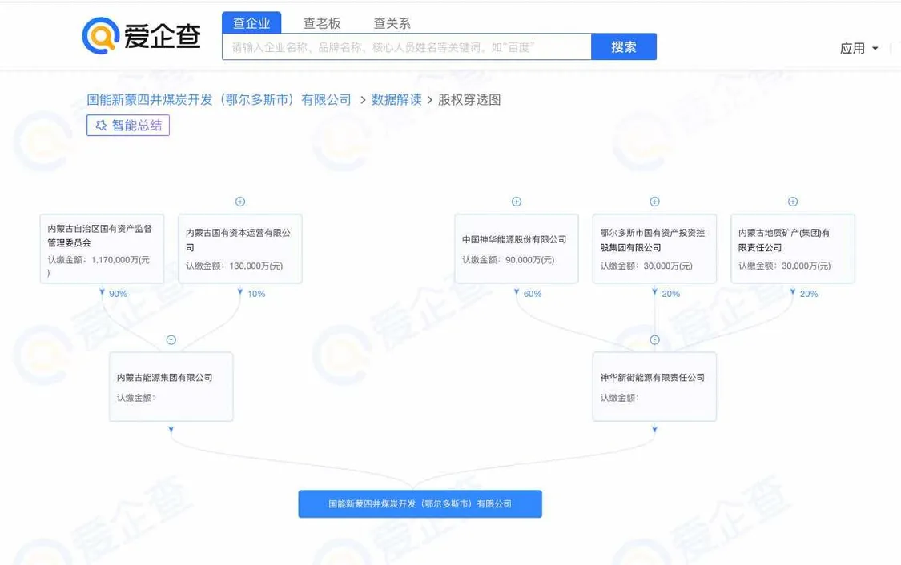Collapse the 60% arrow under 中国神华能源股份有限公司
The image size is (901, 565).
[516, 294]
